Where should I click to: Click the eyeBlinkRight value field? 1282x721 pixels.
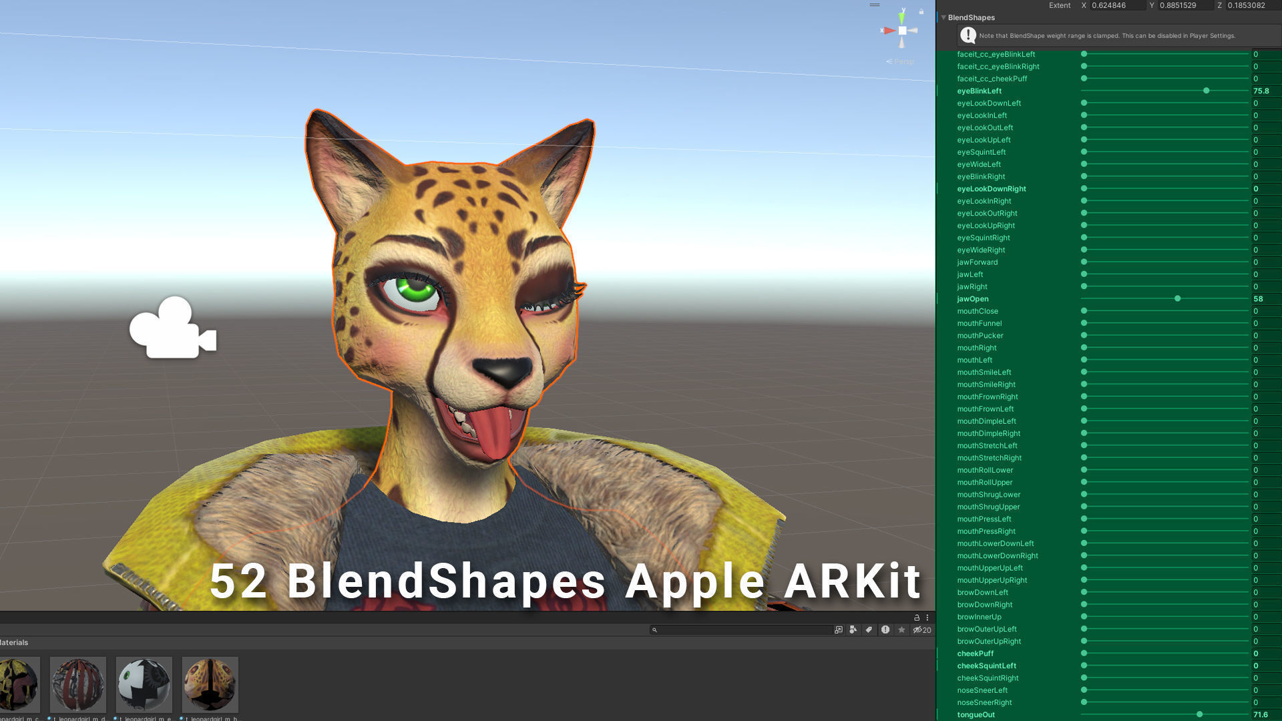(x=1266, y=177)
